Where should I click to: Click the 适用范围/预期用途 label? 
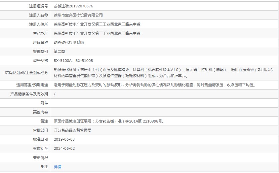[x=32, y=85]
